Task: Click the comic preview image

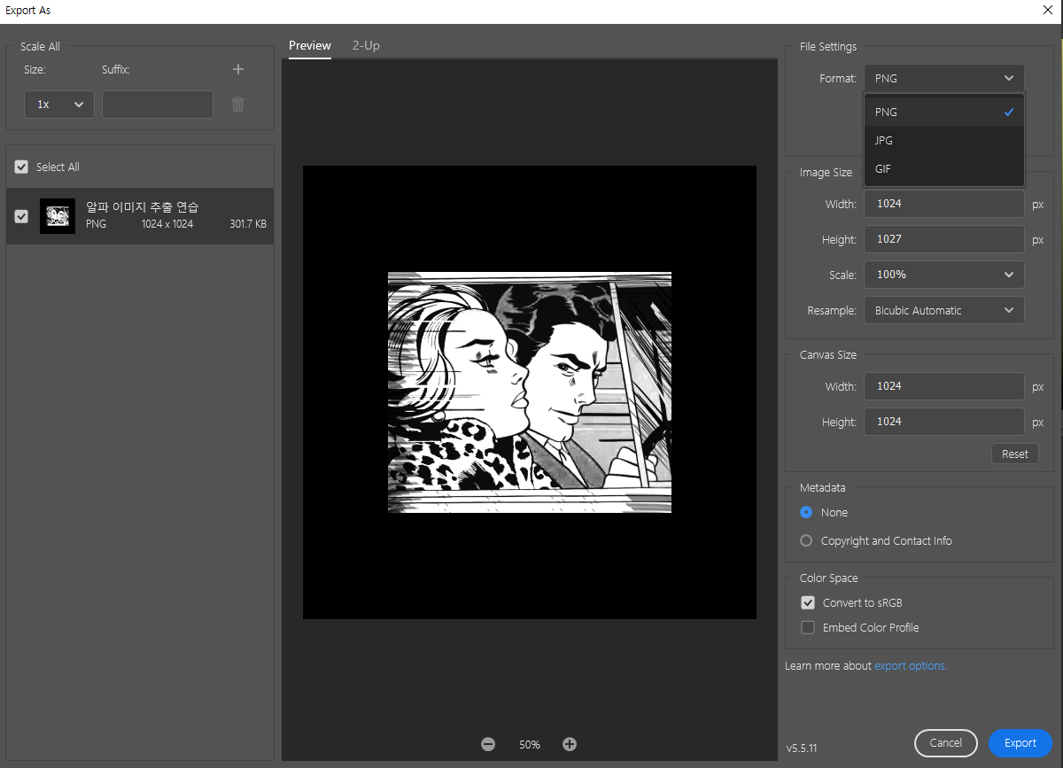Action: (530, 392)
